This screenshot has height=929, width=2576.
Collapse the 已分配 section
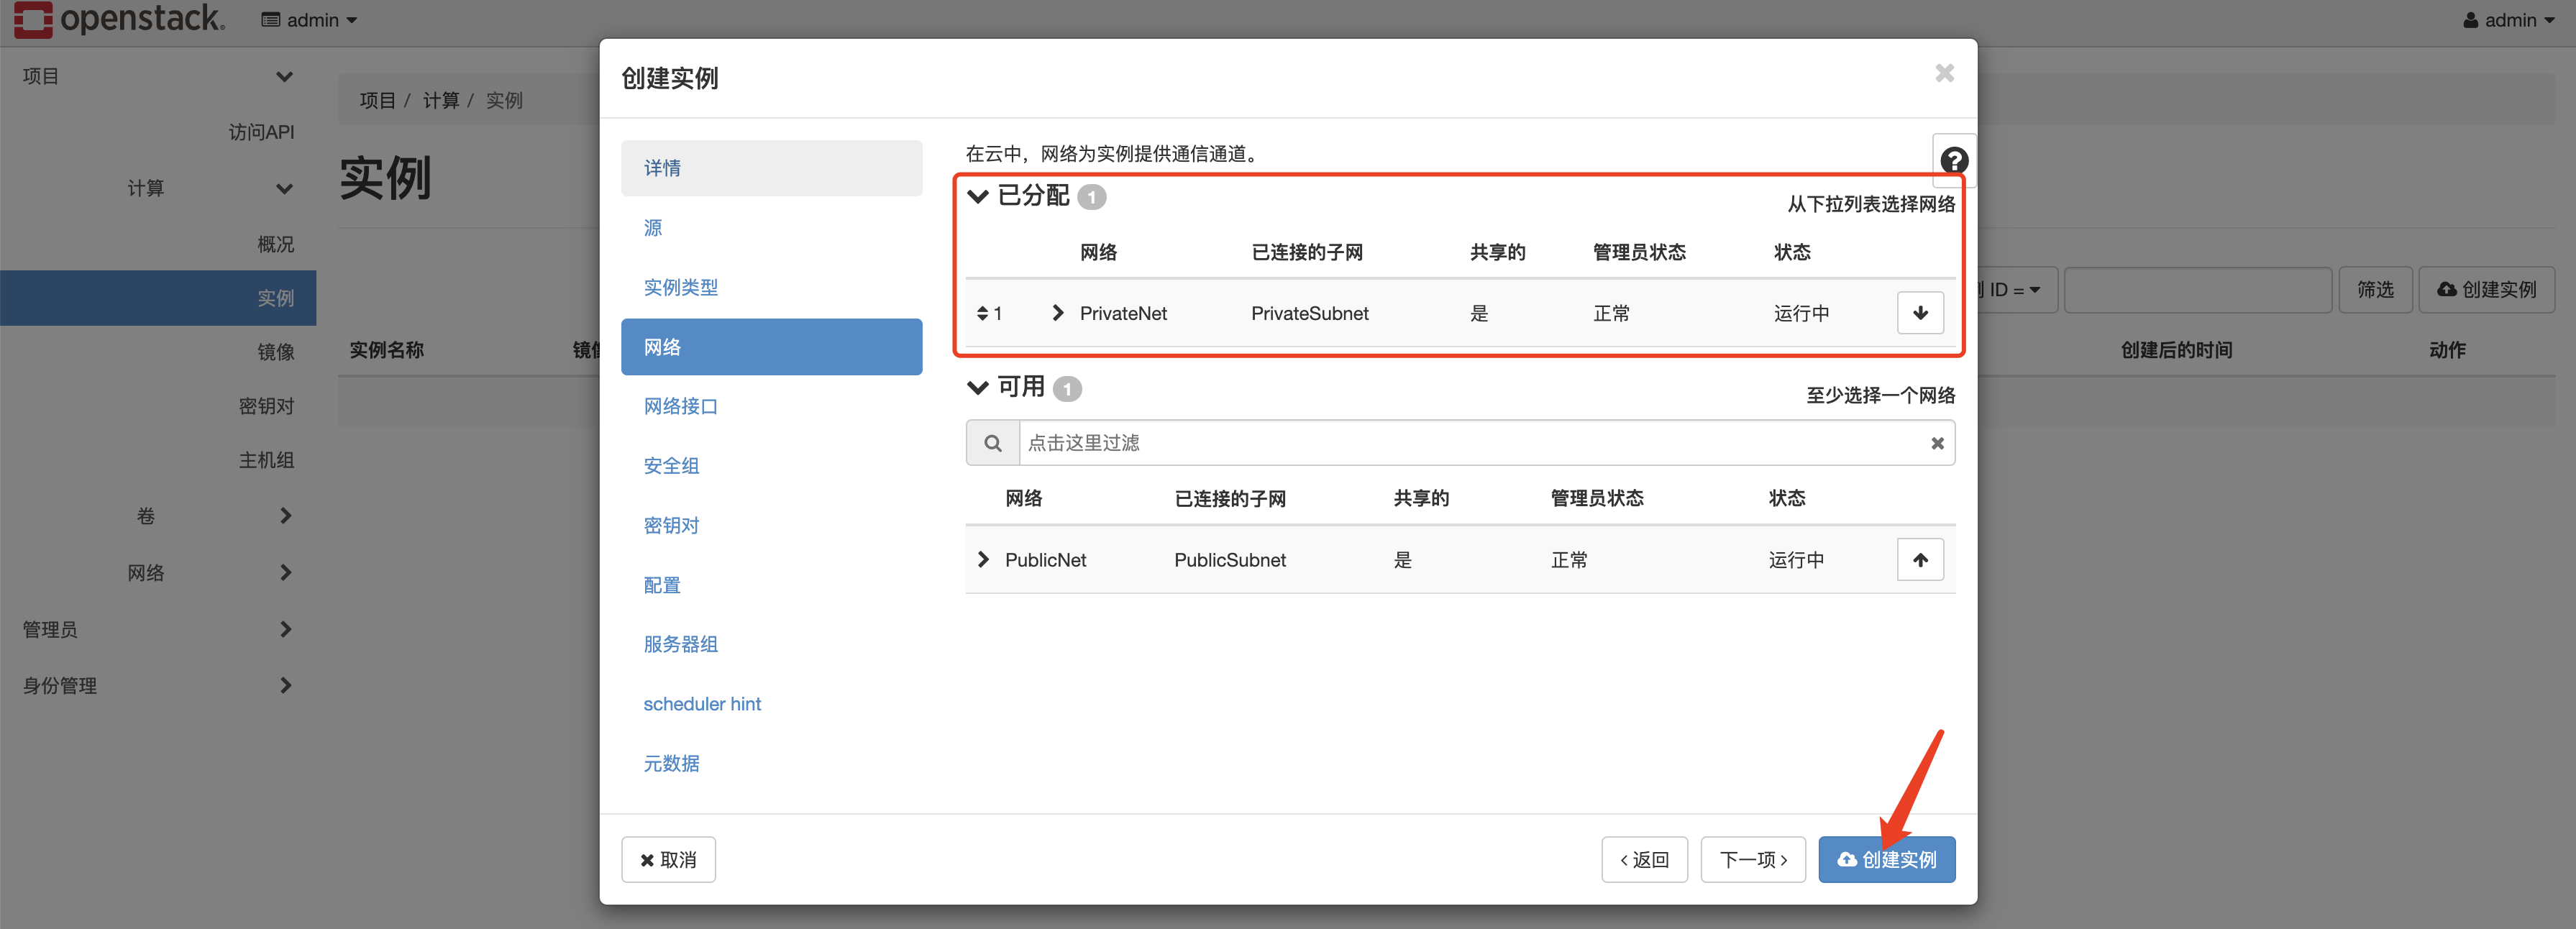(977, 196)
